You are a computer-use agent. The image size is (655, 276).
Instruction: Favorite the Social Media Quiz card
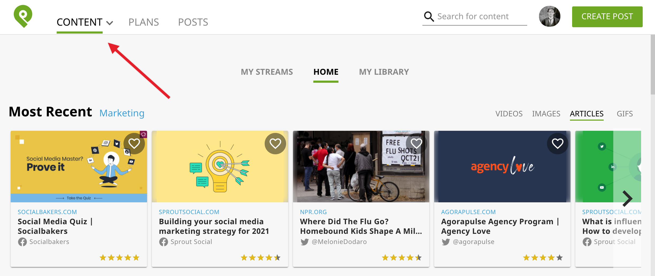134,144
